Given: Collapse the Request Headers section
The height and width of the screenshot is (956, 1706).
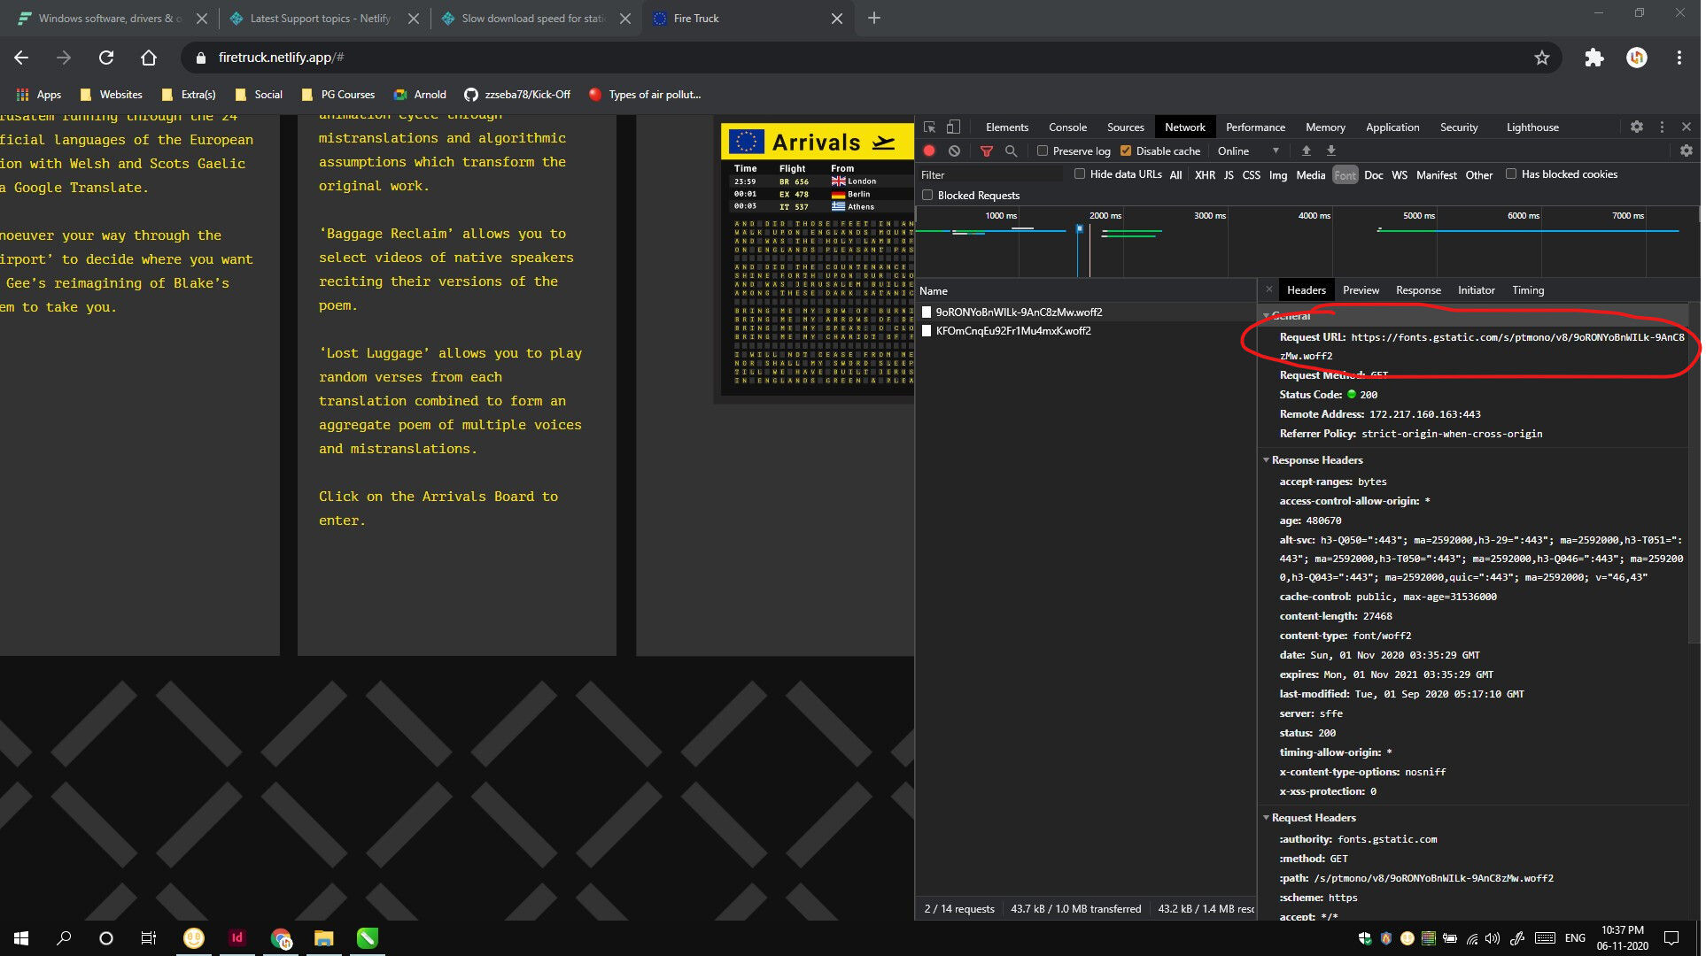Looking at the screenshot, I should click(1267, 818).
